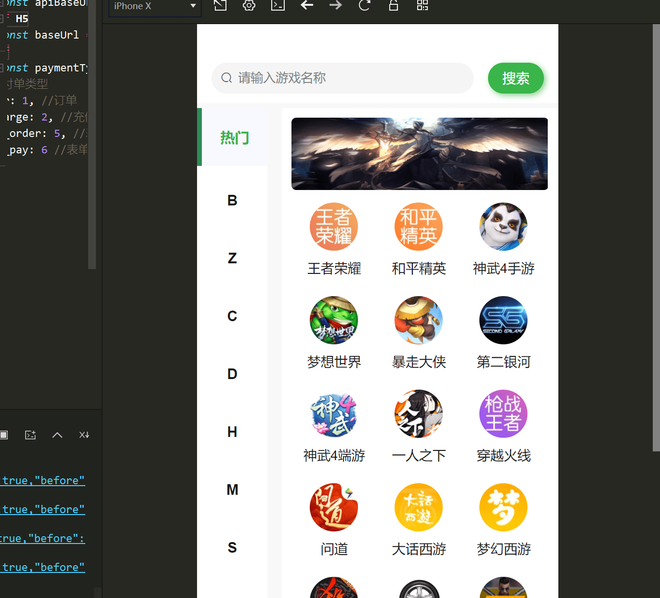Open the 梦幻西游 game icon

pyautogui.click(x=503, y=507)
